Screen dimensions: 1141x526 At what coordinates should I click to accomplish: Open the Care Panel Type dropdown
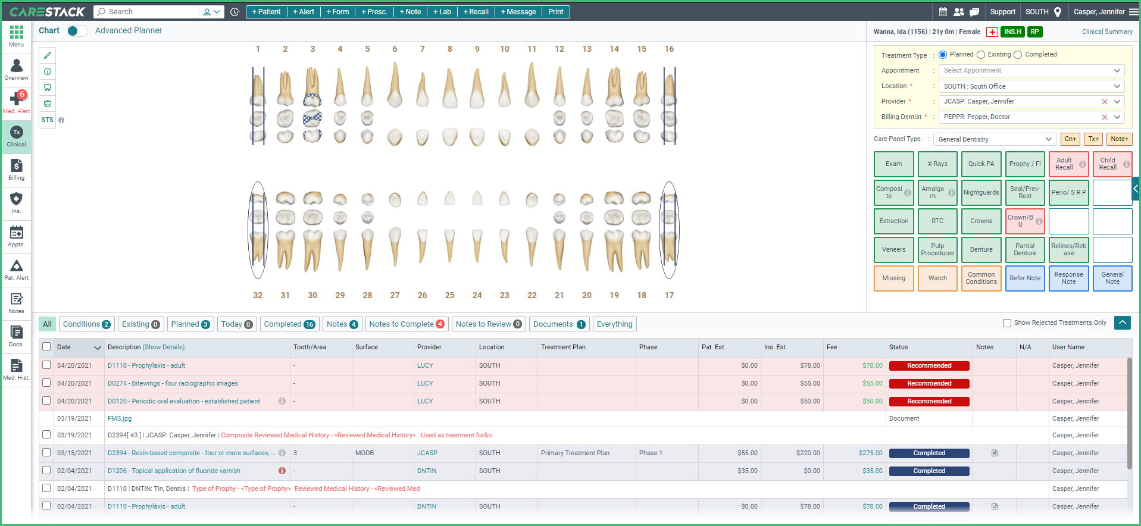[995, 139]
